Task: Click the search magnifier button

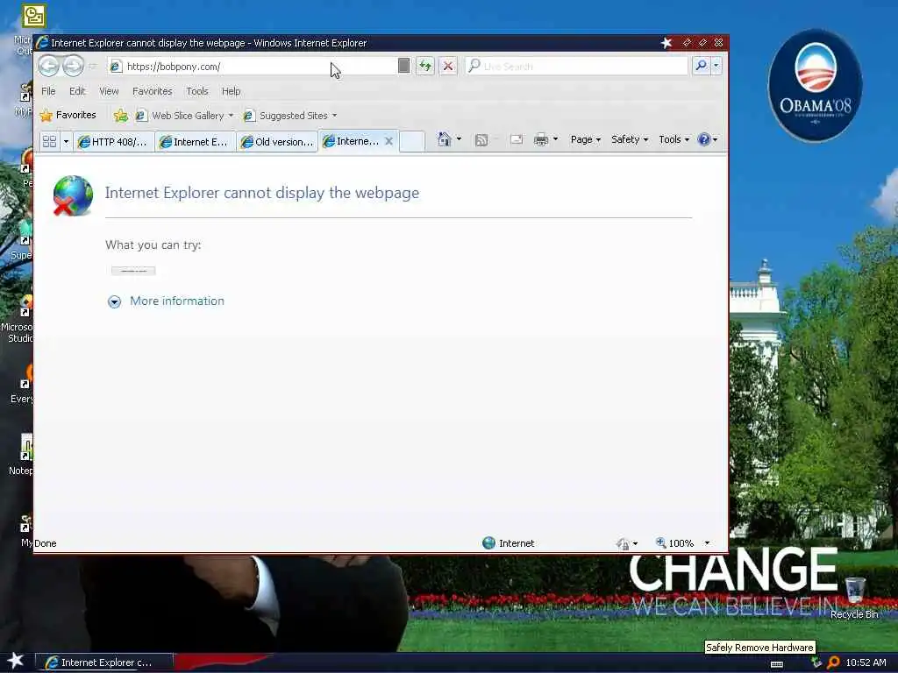Action: tap(701, 66)
